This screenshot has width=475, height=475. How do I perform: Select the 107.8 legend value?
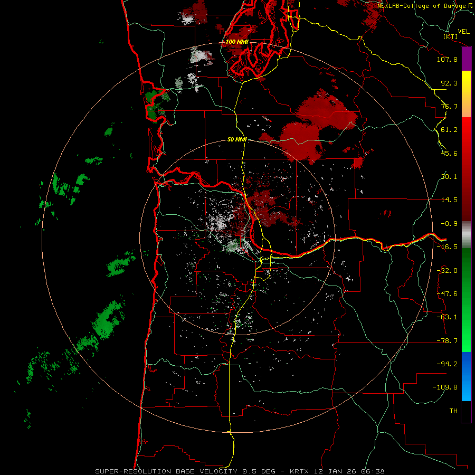447,59
